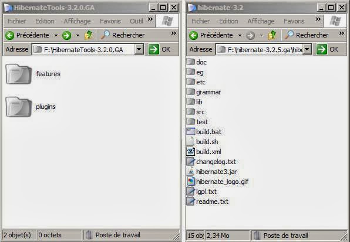
Task: Open the Favoris menu in HibernateTools window
Action: click(x=110, y=21)
